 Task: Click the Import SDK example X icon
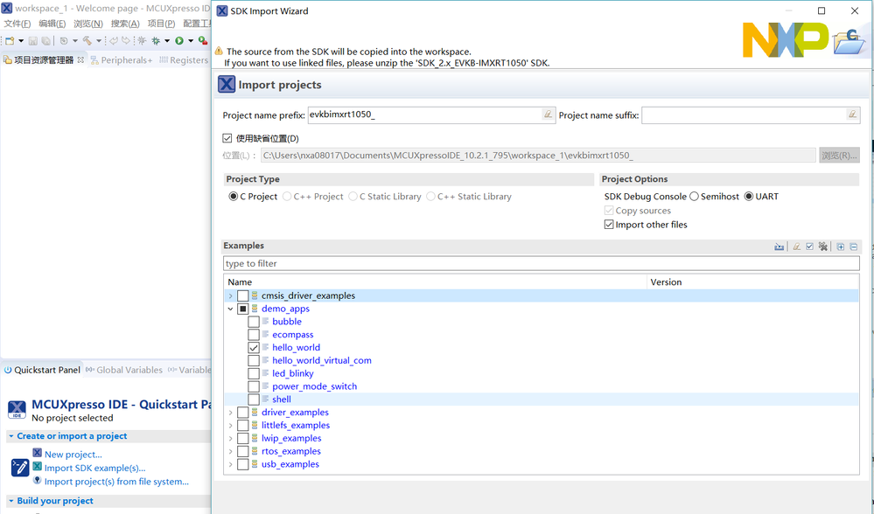(37, 466)
